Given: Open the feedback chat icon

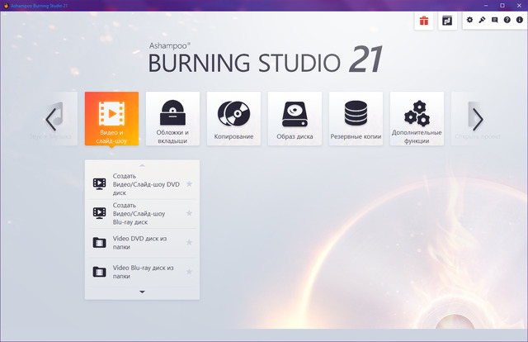Looking at the screenshot, I should pos(494,20).
